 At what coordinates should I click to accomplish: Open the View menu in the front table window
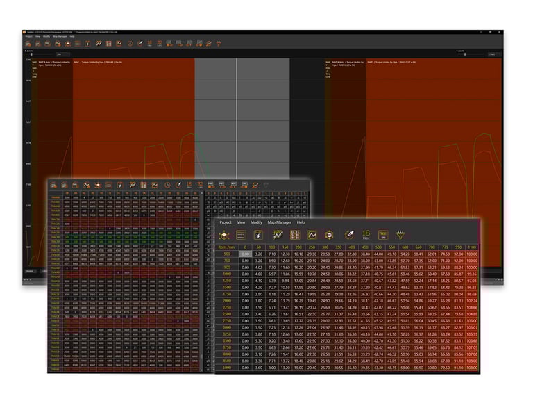[241, 222]
